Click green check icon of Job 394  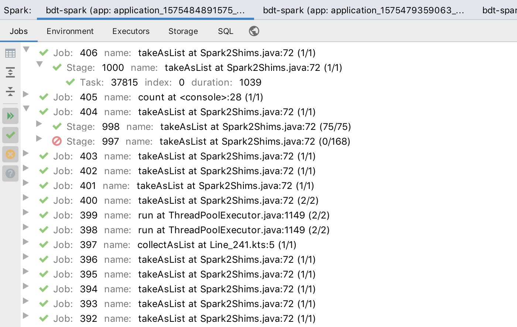44,289
